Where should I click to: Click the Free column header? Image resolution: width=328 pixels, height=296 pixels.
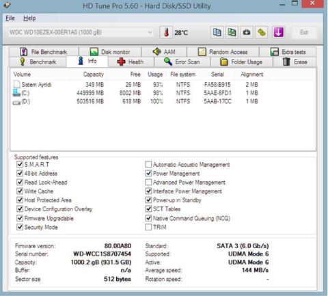[x=125, y=75]
